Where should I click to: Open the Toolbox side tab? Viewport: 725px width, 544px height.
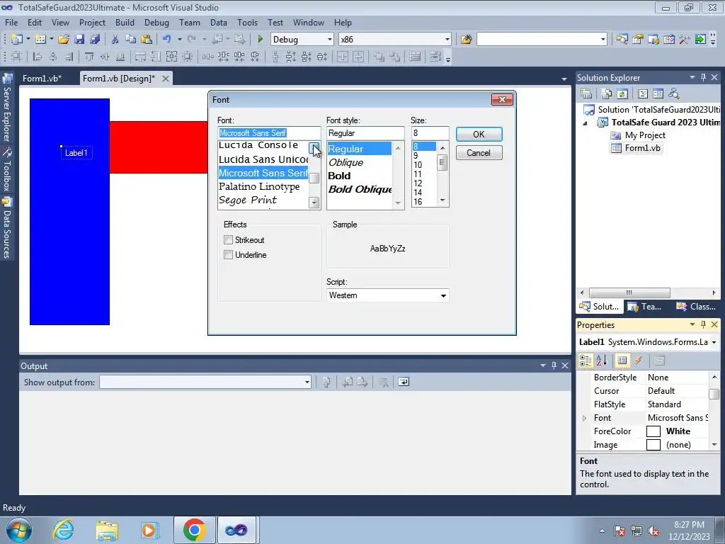point(6,170)
